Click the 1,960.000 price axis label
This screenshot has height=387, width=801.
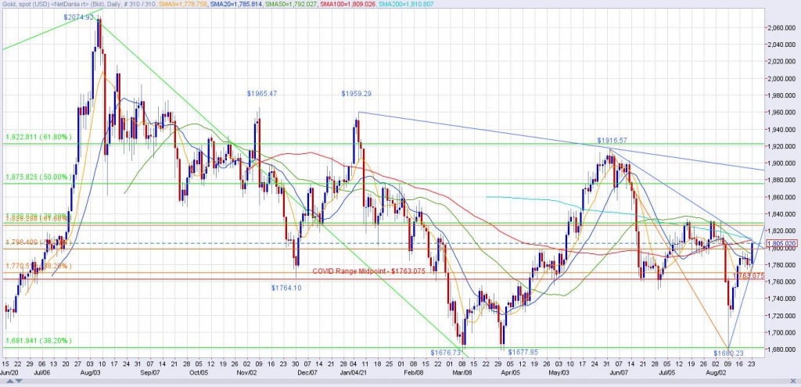(x=782, y=113)
